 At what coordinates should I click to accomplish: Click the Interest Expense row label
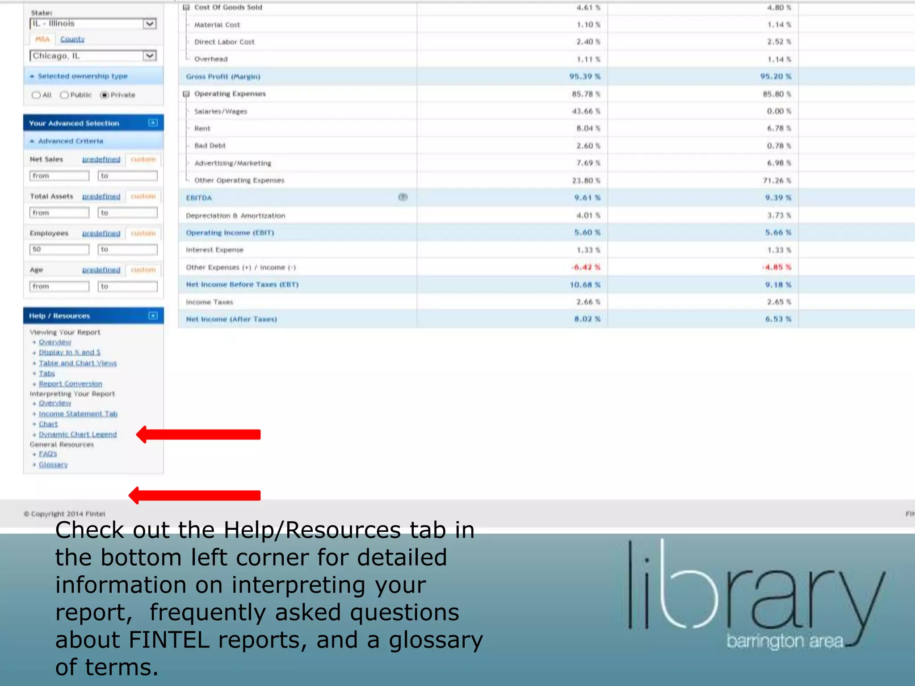214,250
